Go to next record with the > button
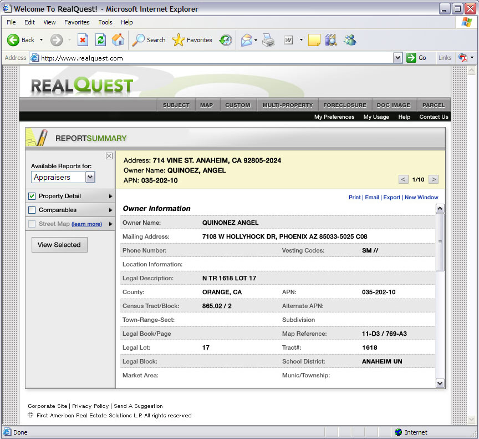 pos(434,179)
